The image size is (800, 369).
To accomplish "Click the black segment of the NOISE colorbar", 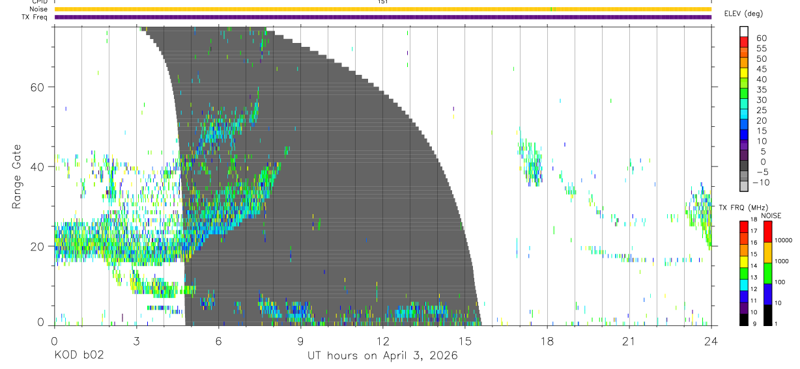I will (767, 315).
